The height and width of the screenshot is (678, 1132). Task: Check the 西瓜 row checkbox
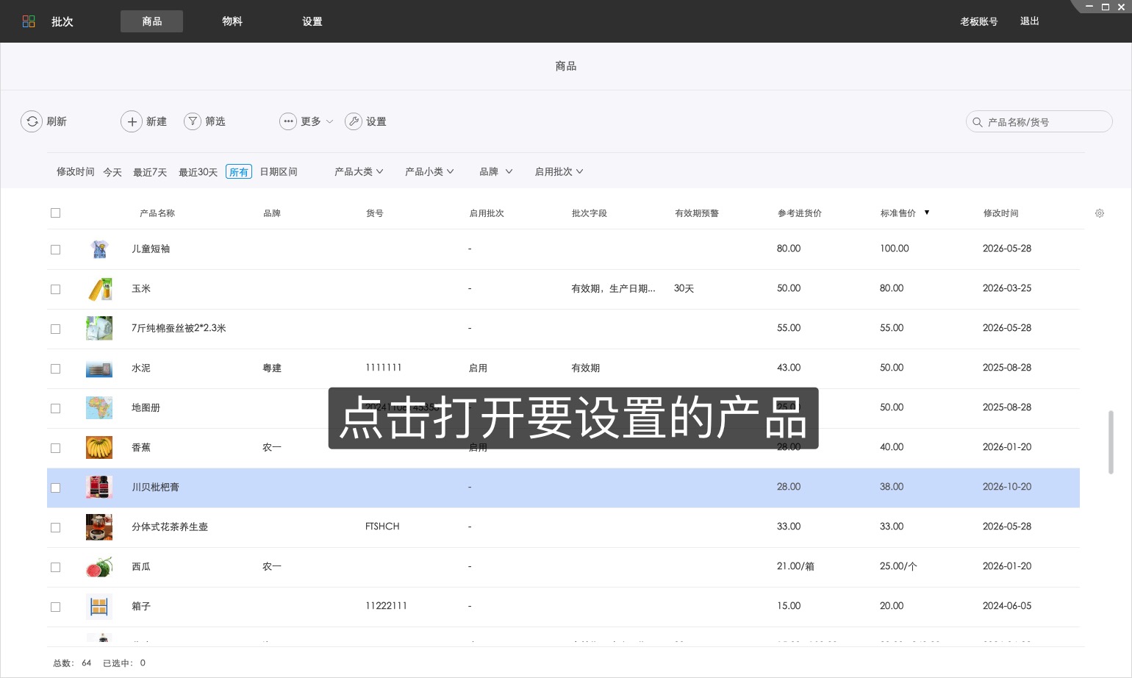[x=55, y=567]
